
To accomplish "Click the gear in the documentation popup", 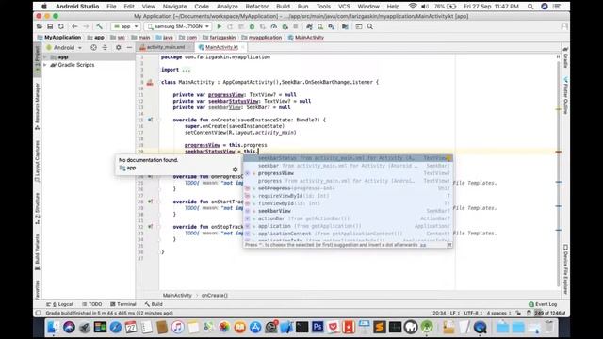I will (235, 169).
